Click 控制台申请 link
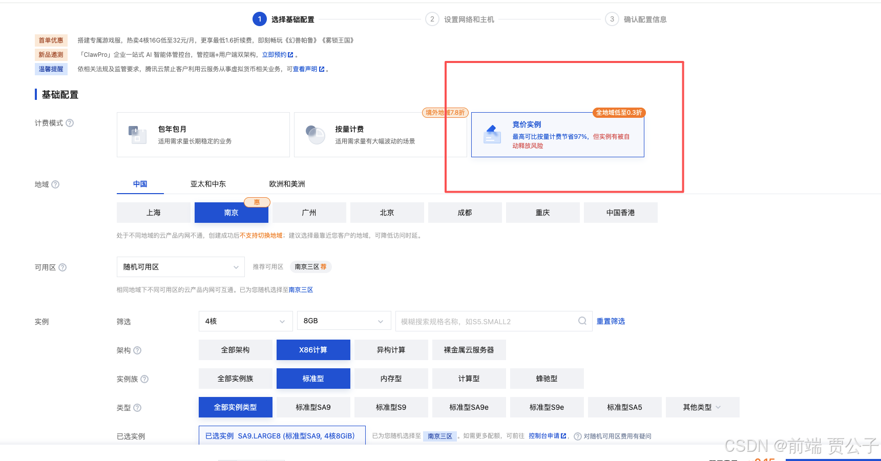The width and height of the screenshot is (881, 461). tap(544, 436)
